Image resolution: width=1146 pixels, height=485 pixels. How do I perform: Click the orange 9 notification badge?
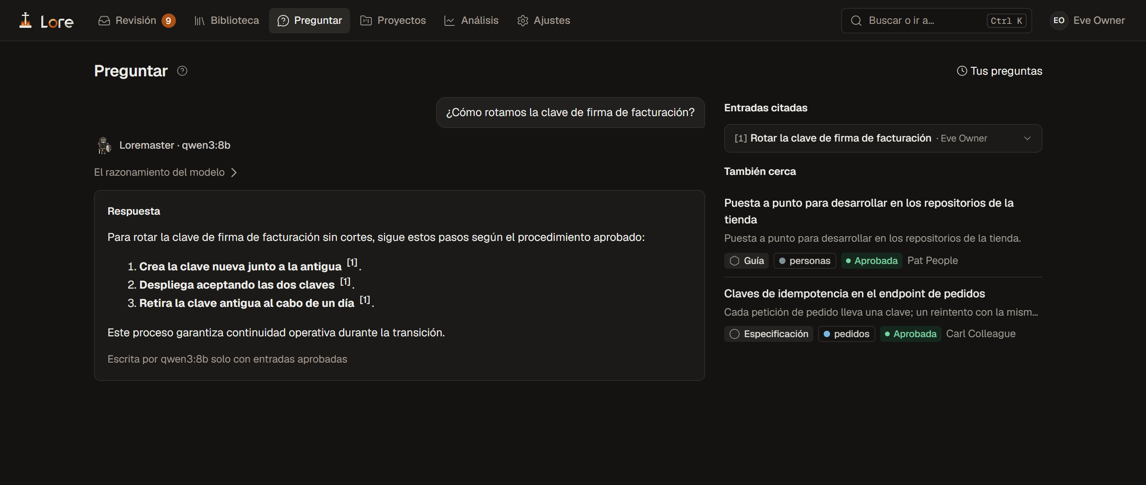pyautogui.click(x=168, y=20)
